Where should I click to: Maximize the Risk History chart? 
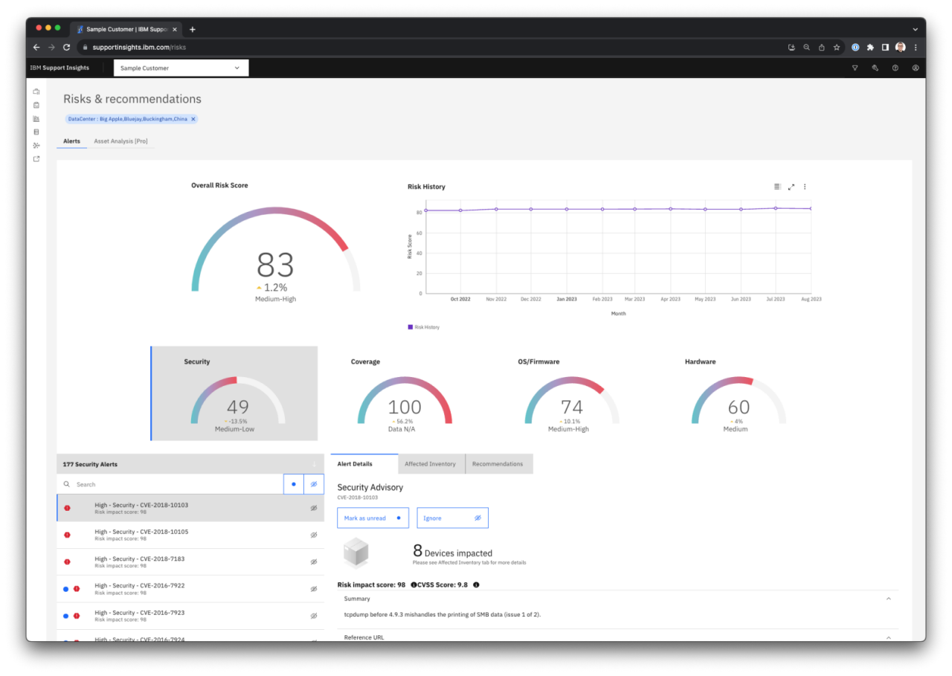coord(791,187)
